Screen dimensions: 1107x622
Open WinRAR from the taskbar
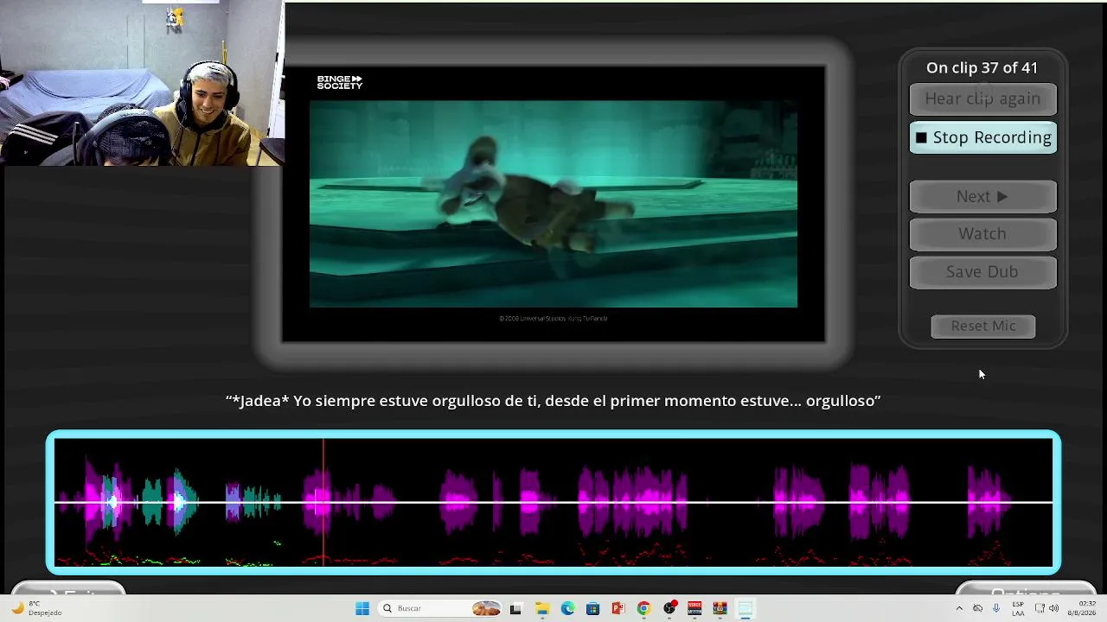click(720, 608)
